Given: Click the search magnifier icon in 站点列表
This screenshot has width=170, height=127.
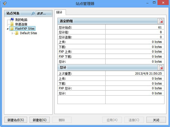Looking at the screenshot, I should [33, 13].
